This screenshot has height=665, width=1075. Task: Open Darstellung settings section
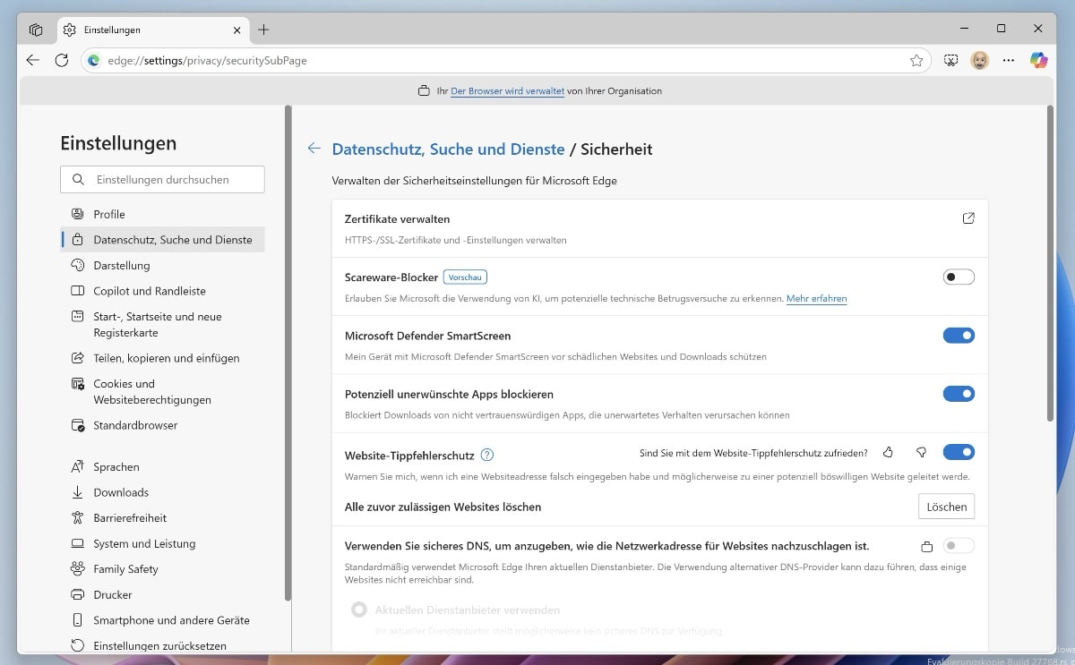pyautogui.click(x=162, y=266)
